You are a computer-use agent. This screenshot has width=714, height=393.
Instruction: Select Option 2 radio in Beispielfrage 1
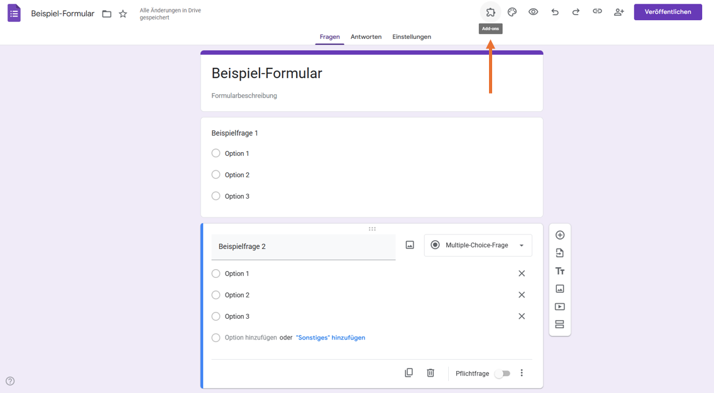pos(216,175)
